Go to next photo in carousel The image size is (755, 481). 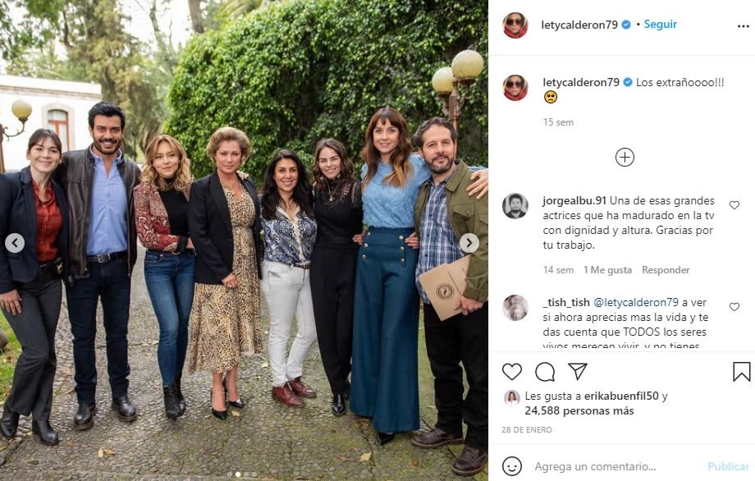[x=469, y=243]
